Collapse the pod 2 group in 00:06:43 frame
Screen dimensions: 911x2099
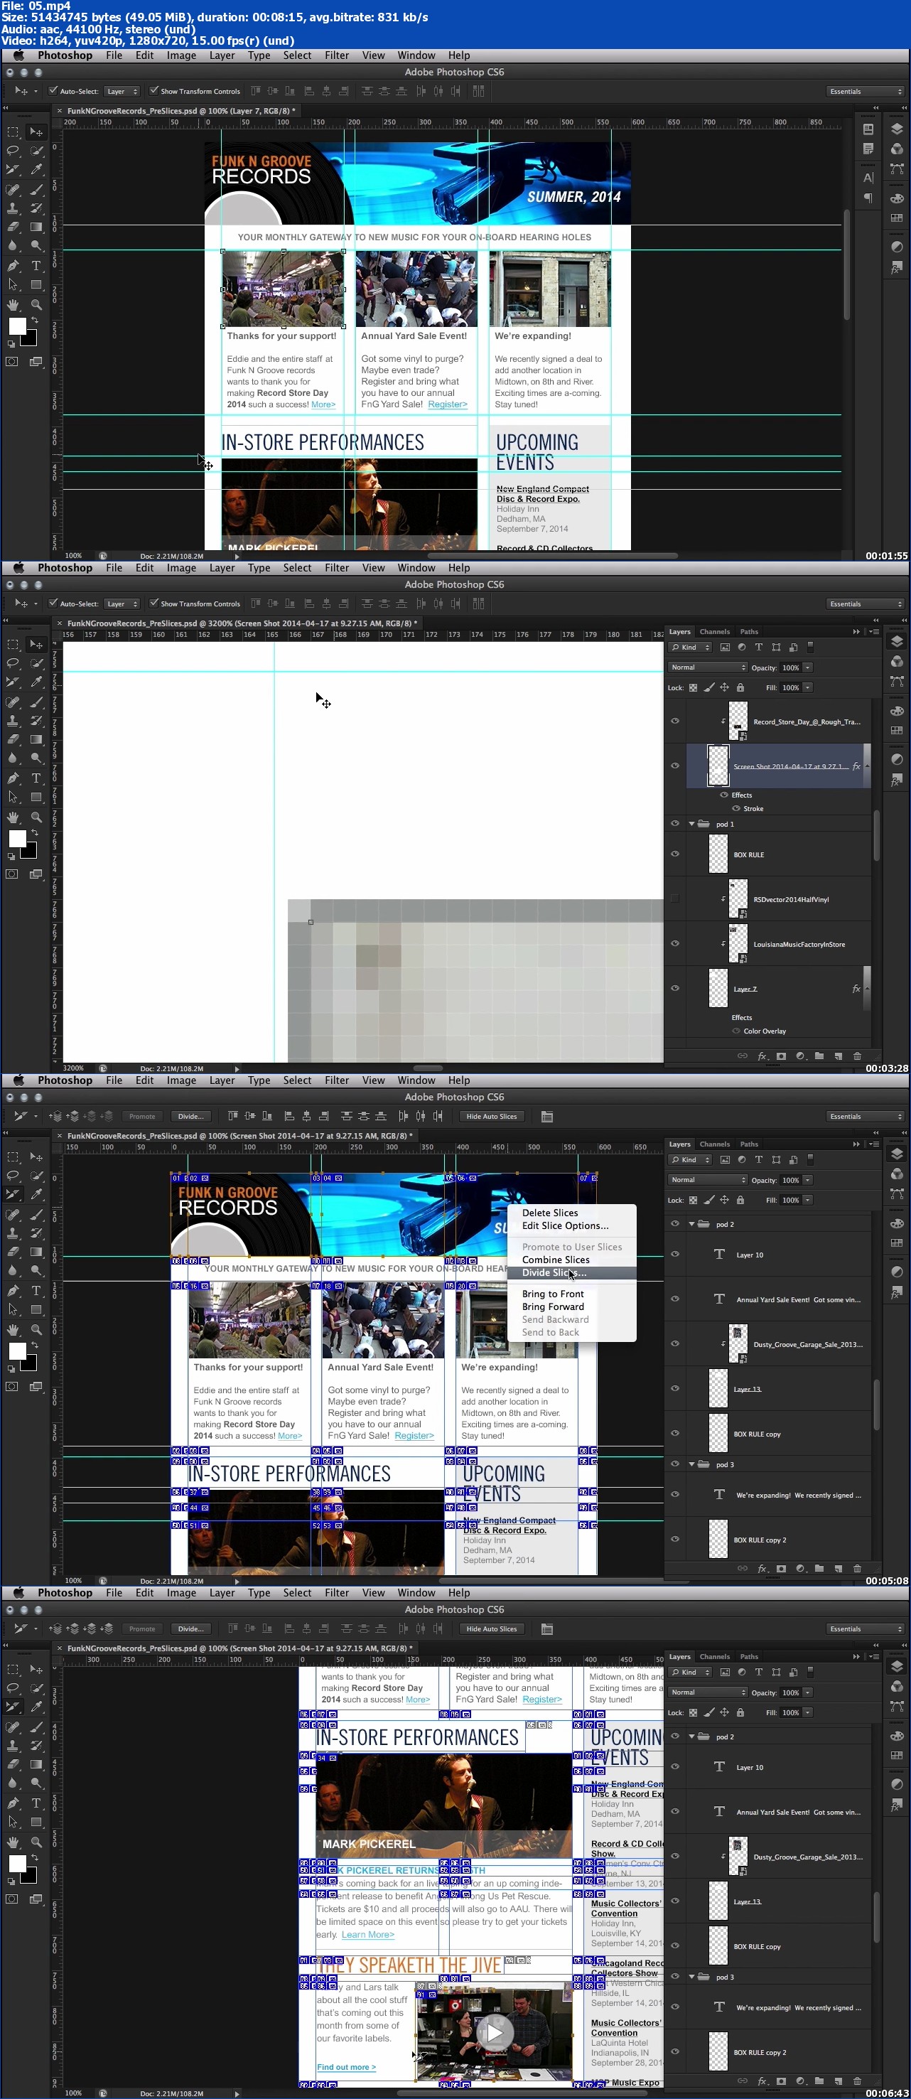[692, 1736]
